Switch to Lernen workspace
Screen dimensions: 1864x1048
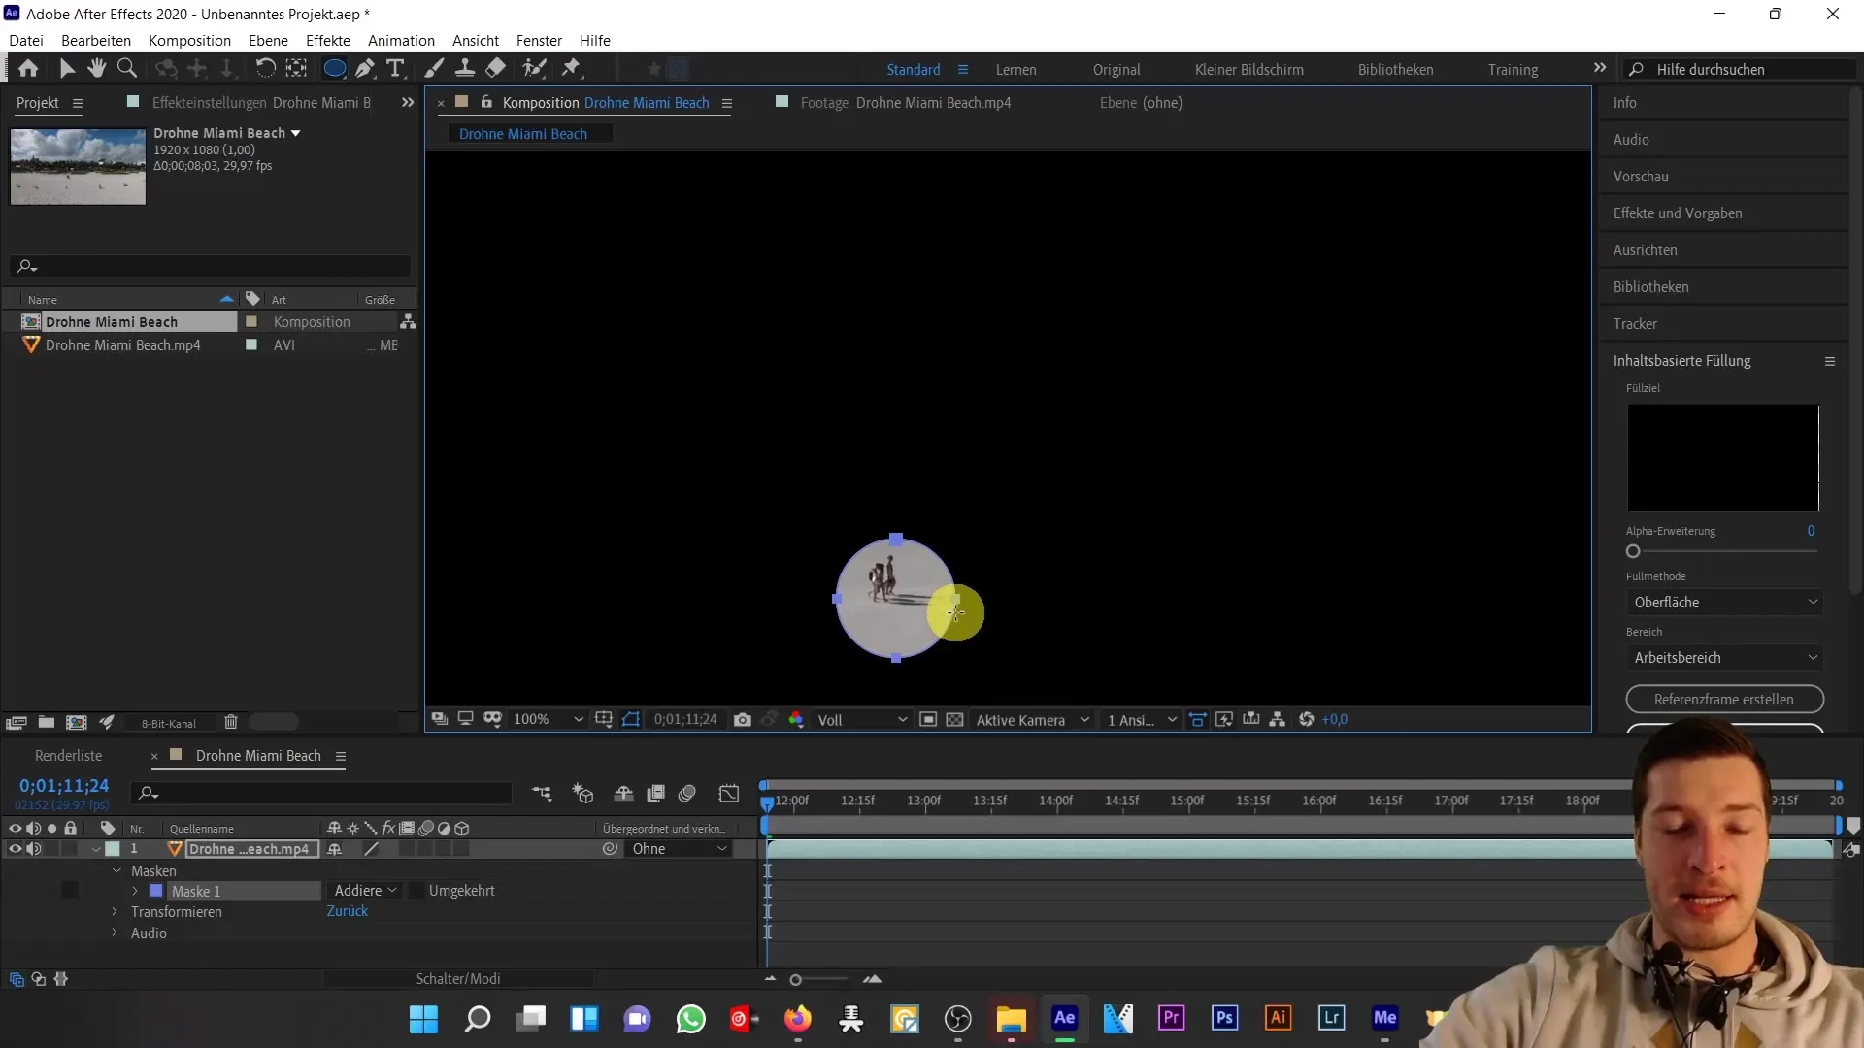1015,70
